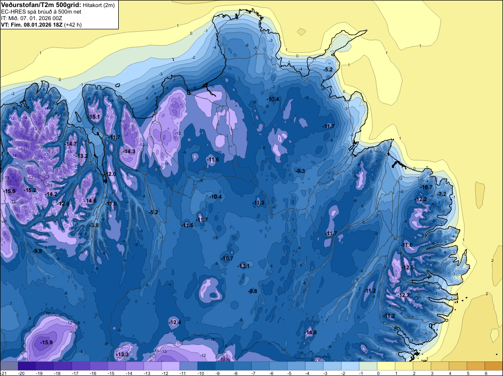Click the -3.8 temperature value
Screen dimensions: 503x376
pos(95,225)
